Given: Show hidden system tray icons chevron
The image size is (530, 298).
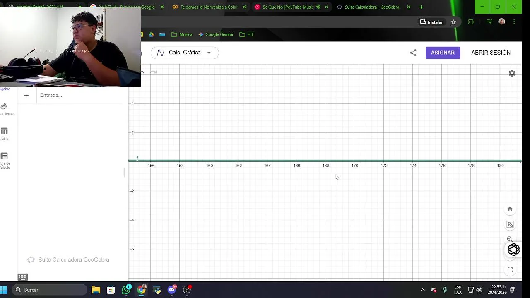Looking at the screenshot, I should [422, 290].
